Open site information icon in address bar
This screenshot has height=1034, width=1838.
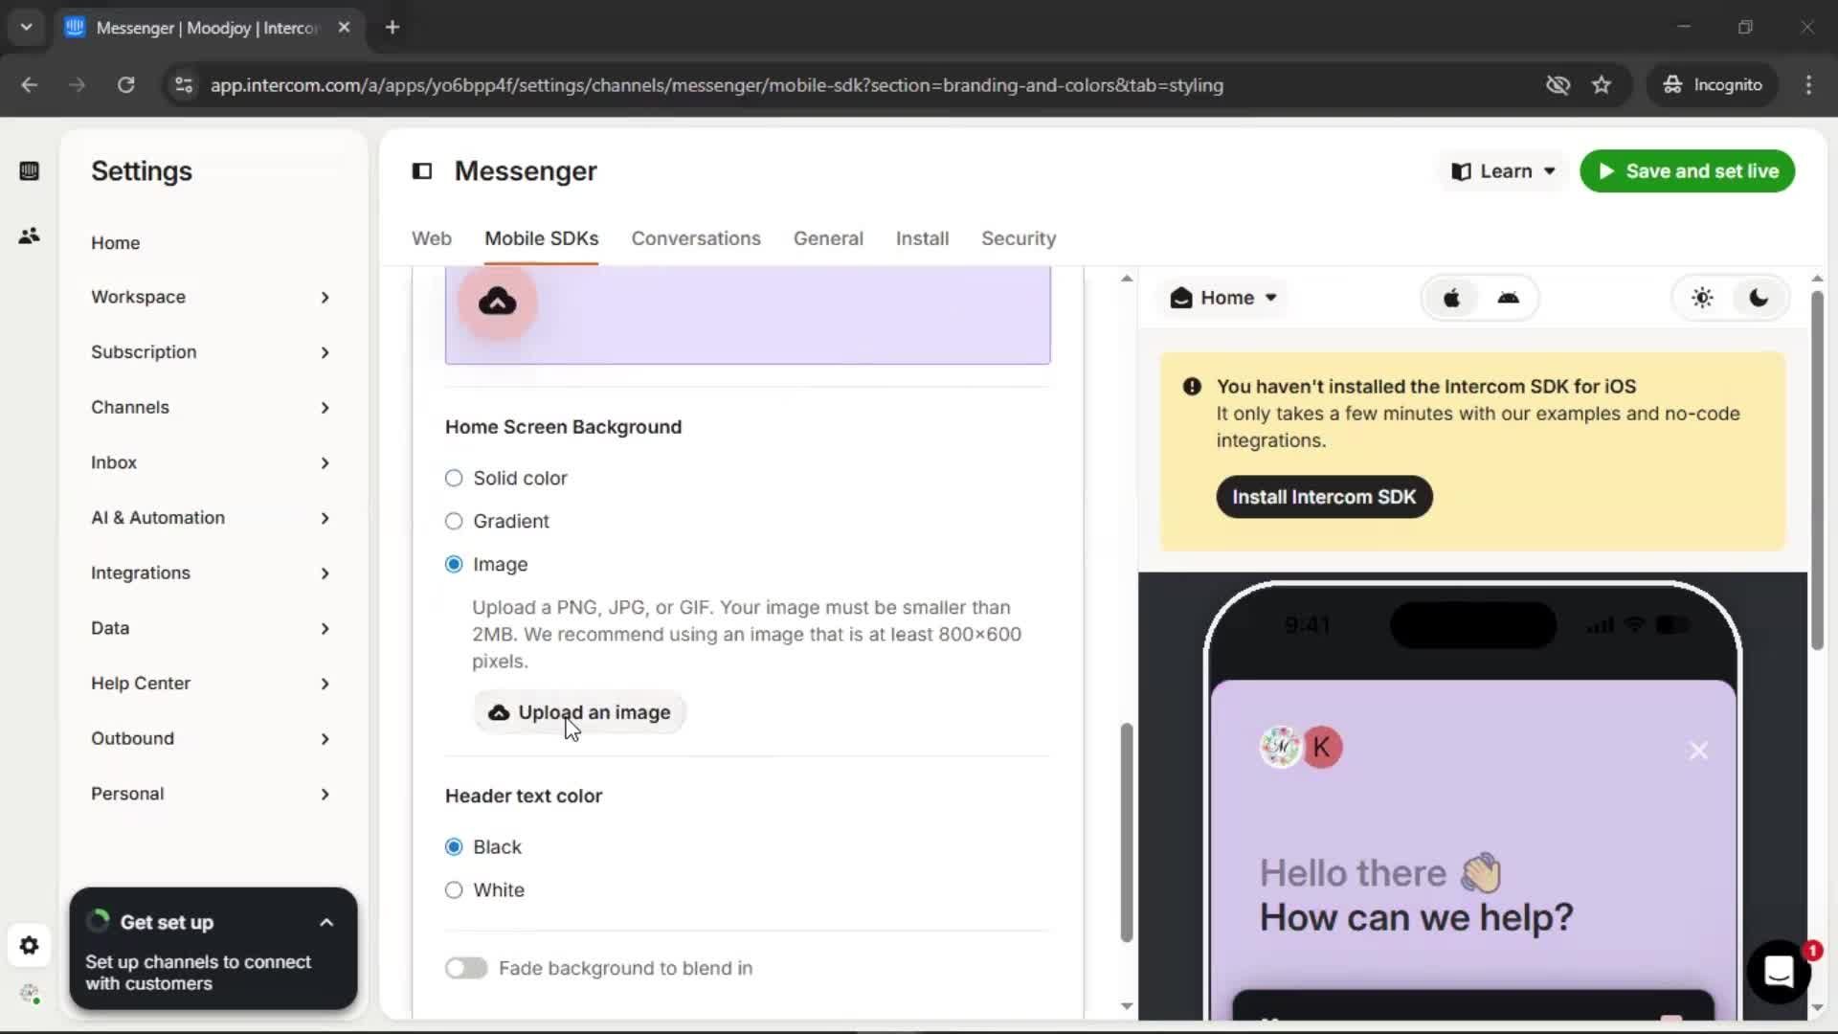(x=183, y=85)
